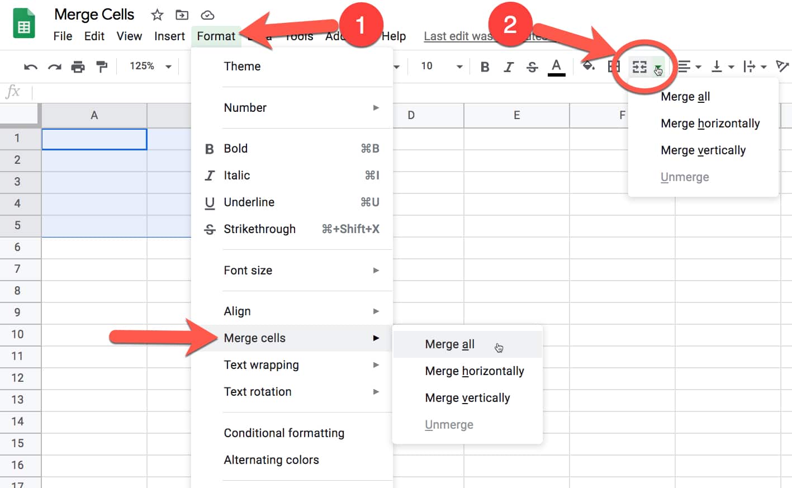792x488 pixels.
Task: Choose Merge horizontally in toolbar dropdown
Action: coord(703,124)
